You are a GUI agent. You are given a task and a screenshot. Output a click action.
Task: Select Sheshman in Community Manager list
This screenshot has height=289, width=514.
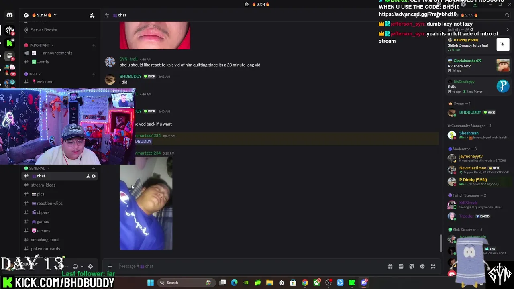click(478, 135)
